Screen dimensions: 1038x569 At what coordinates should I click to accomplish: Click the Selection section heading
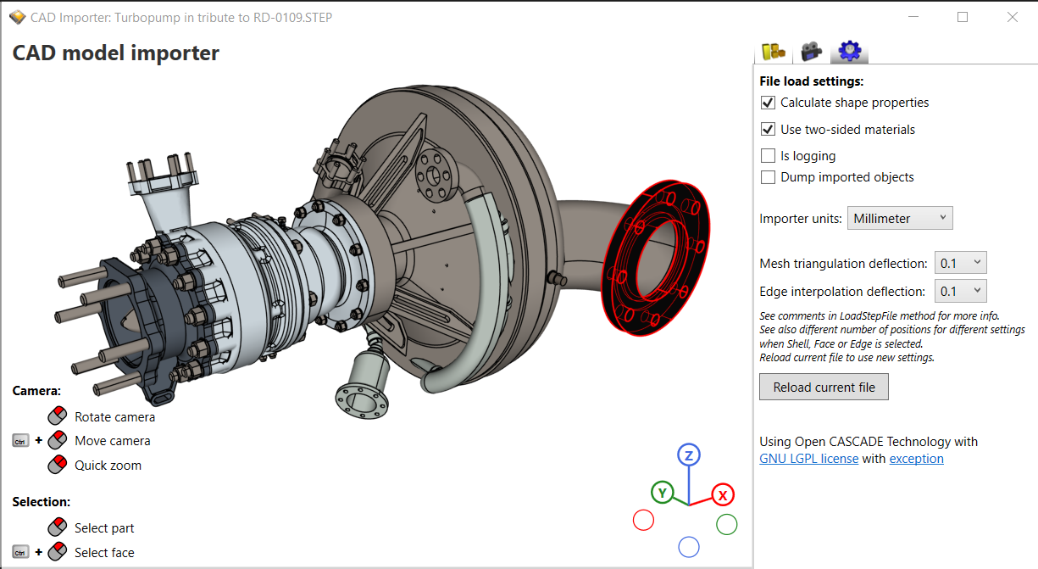pyautogui.click(x=41, y=502)
